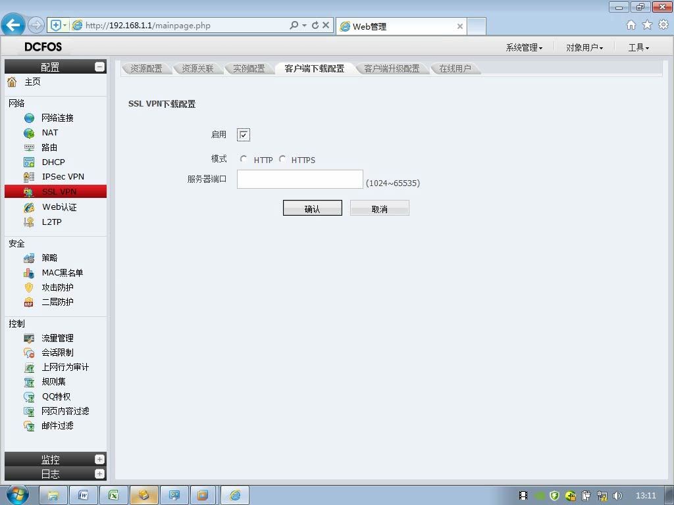Toggle the 启用 checkbox

tap(244, 135)
